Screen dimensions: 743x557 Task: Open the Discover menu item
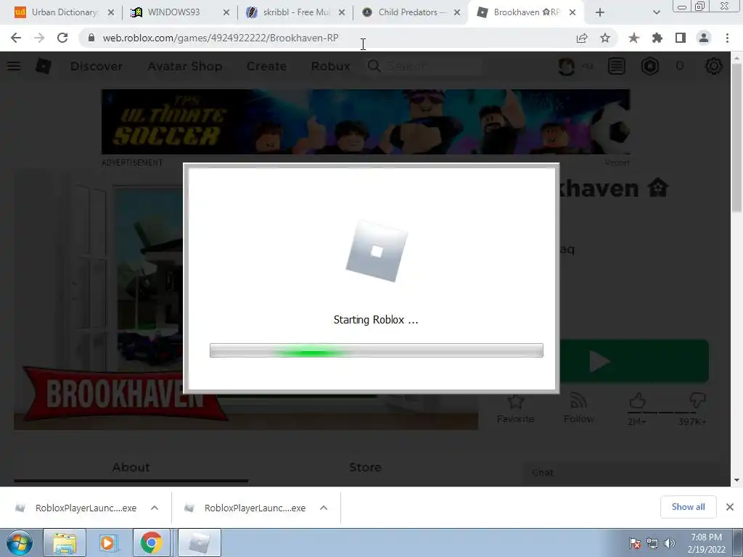click(97, 66)
